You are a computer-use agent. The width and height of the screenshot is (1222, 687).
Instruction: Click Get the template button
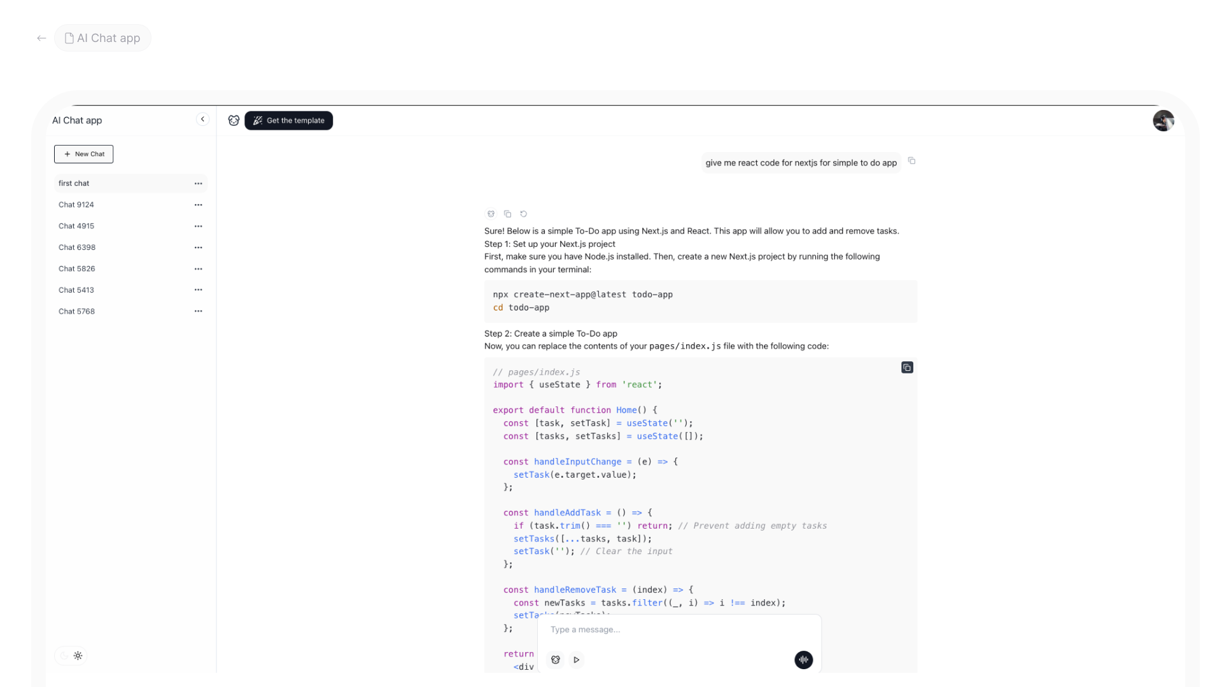point(288,120)
